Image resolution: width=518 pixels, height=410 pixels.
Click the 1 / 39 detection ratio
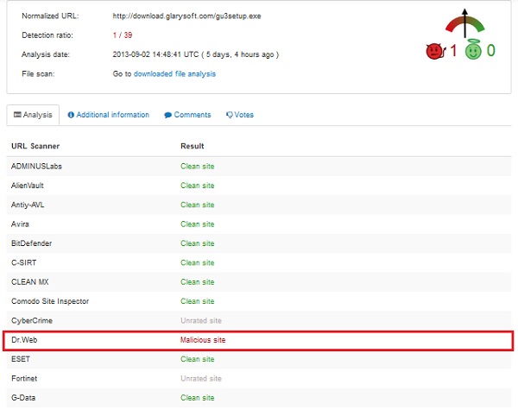pos(123,35)
